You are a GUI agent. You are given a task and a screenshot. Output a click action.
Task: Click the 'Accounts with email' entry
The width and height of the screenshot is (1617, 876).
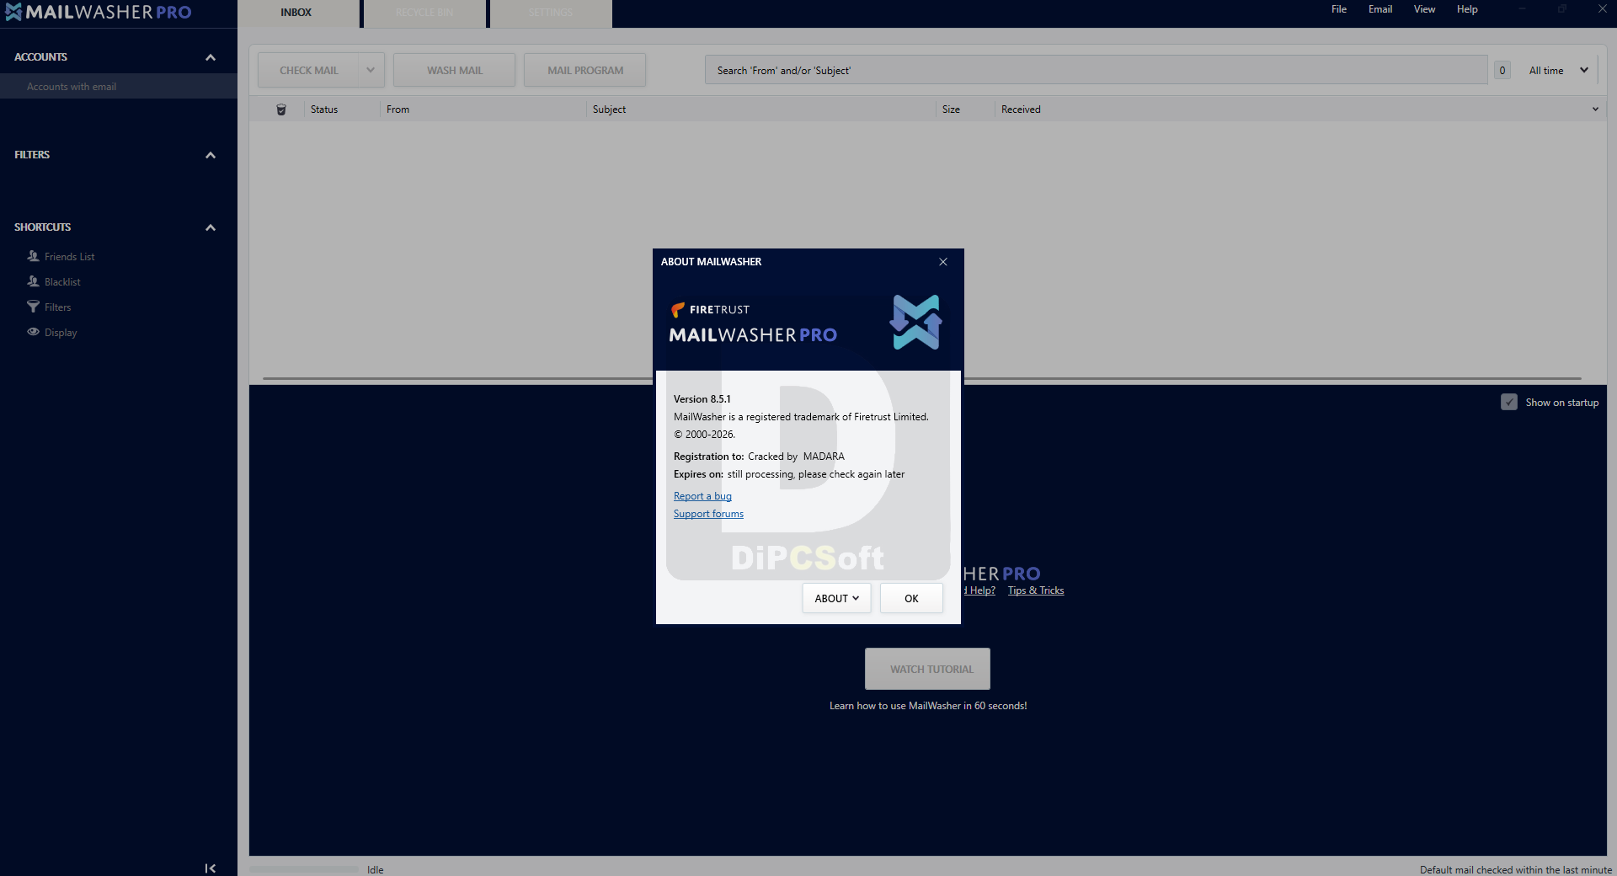pos(119,86)
